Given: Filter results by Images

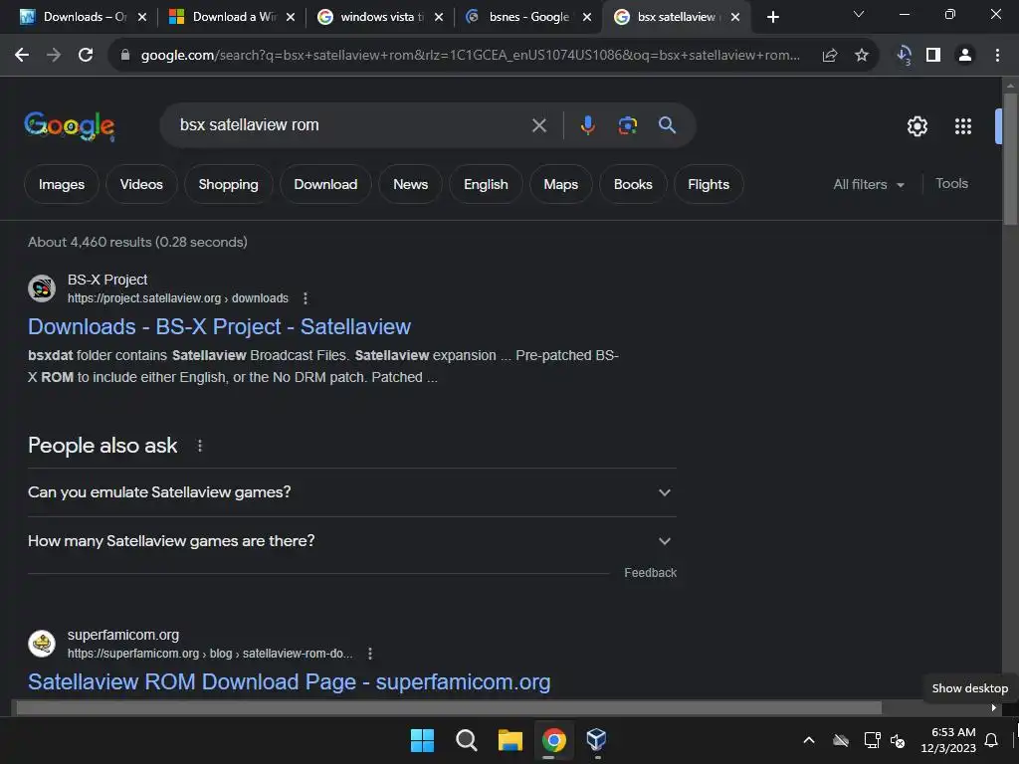Looking at the screenshot, I should click(x=62, y=184).
